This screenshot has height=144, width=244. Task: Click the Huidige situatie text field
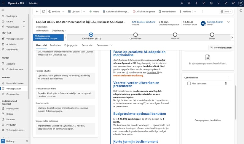click(x=65, y=79)
